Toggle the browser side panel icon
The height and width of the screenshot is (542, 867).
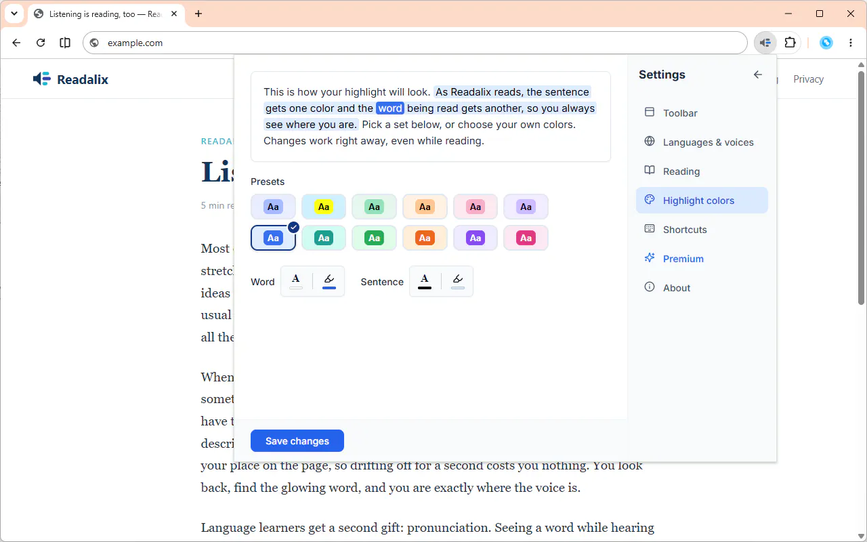pos(65,43)
